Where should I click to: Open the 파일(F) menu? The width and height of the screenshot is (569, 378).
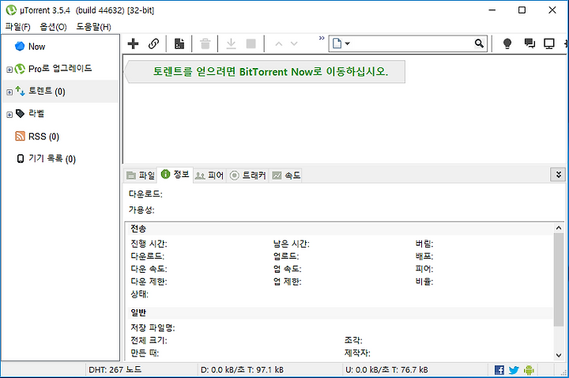(17, 27)
